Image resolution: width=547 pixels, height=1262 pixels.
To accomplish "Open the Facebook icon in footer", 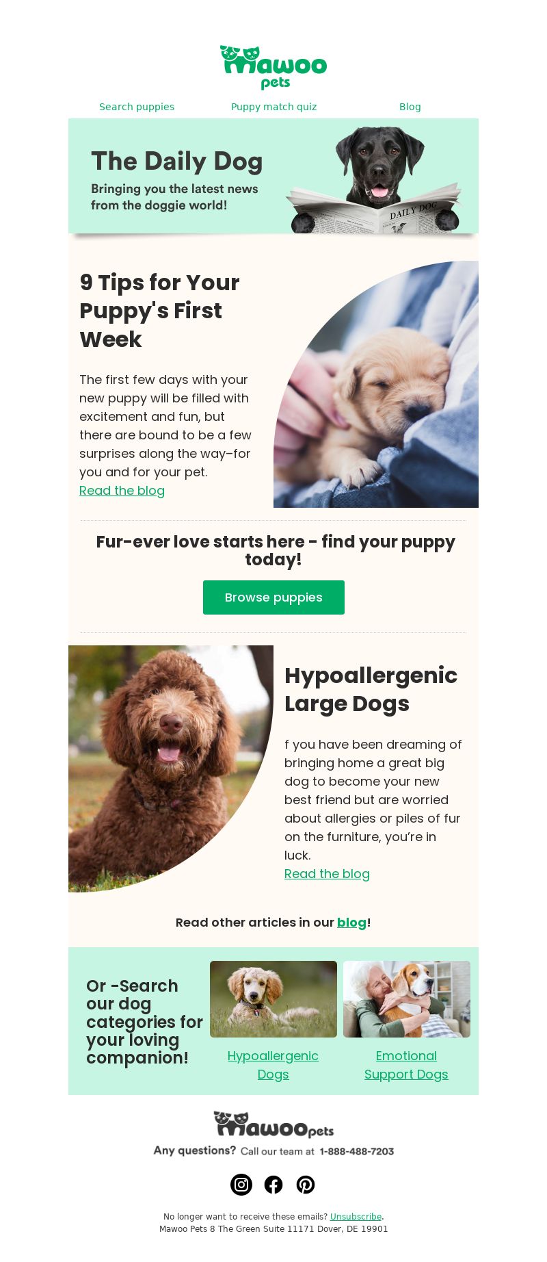I will tap(273, 1185).
